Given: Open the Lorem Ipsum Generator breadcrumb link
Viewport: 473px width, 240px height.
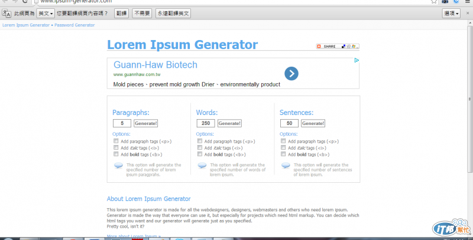Looking at the screenshot, I should click(26, 25).
